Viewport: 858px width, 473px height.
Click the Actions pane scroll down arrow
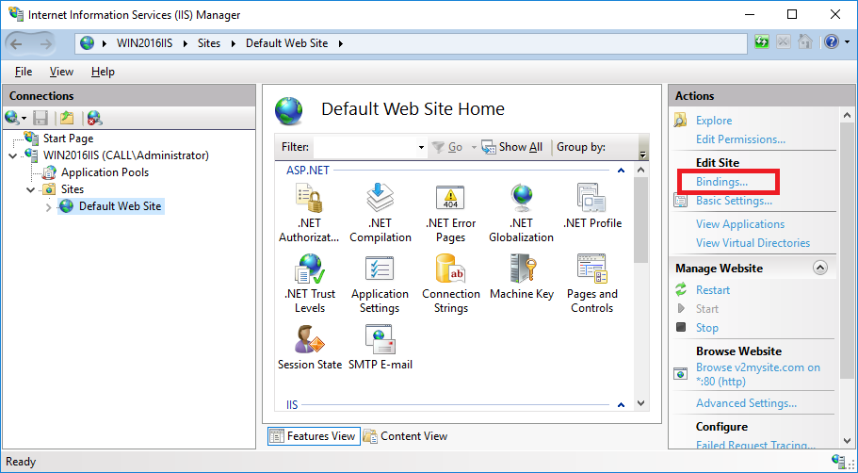click(847, 441)
